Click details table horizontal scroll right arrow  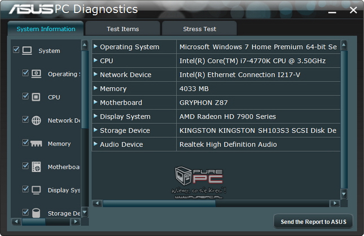coord(335,203)
